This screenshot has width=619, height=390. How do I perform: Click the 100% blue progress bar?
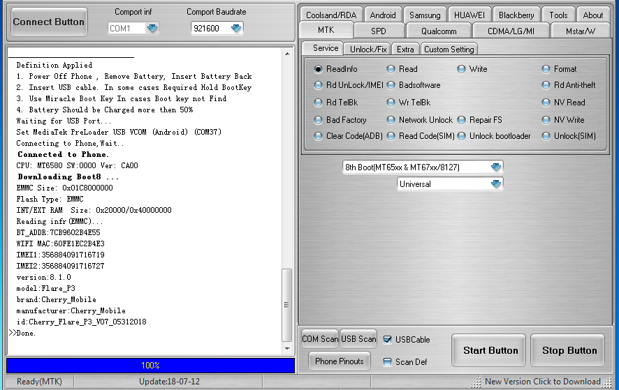[x=150, y=366]
